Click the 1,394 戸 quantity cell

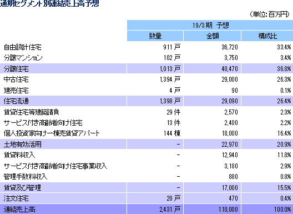tap(170, 79)
